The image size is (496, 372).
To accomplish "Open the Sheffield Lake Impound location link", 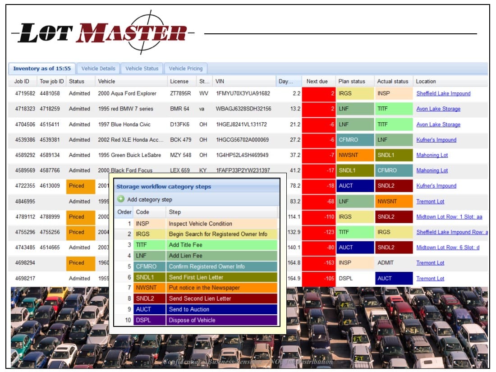I will 443,93.
